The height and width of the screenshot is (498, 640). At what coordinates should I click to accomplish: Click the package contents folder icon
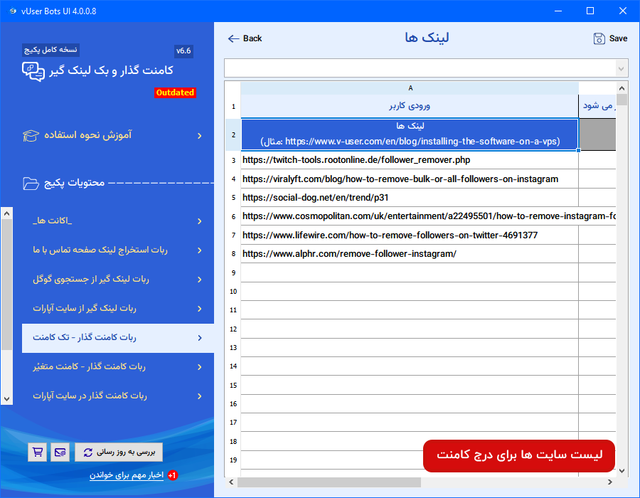[31, 184]
